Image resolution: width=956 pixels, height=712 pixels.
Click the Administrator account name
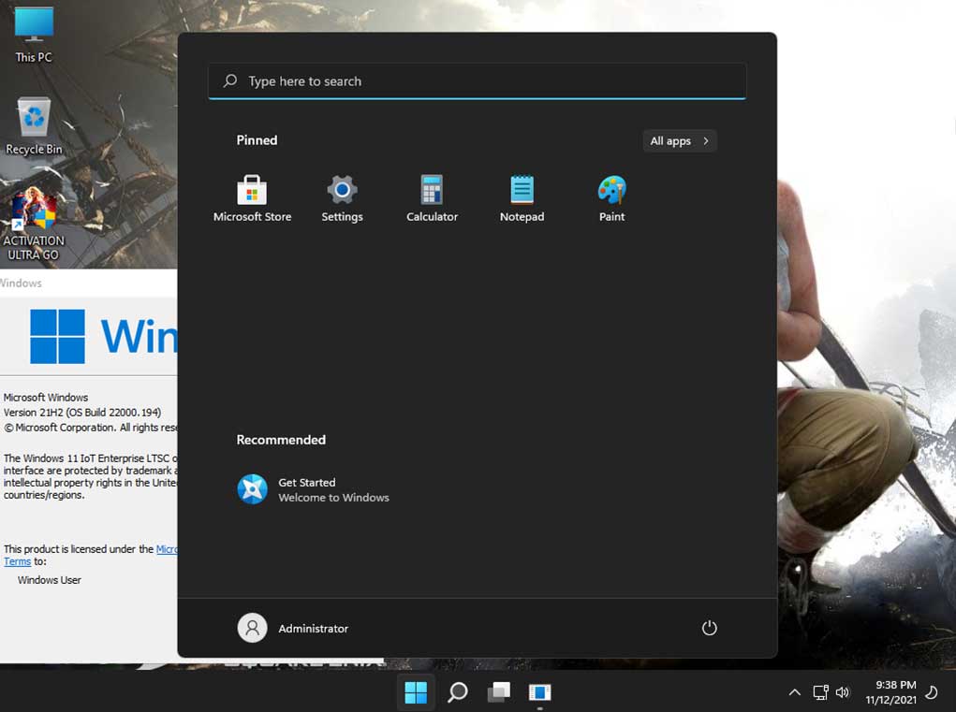tap(314, 629)
